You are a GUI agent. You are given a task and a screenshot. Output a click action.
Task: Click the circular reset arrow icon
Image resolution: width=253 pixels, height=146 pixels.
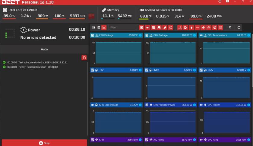[x=239, y=28]
